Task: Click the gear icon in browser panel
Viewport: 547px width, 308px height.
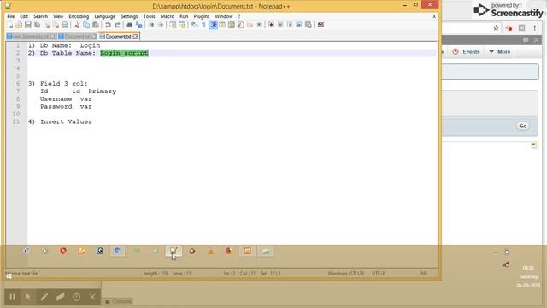Action: coord(526,40)
